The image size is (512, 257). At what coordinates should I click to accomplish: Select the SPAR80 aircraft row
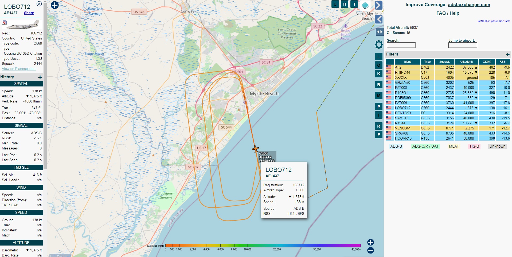(x=448, y=133)
